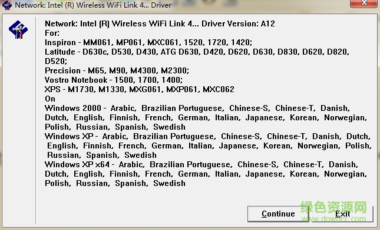Click the "Windows 2000 - Arabic" line
Image resolution: width=380 pixels, height=230 pixels.
tap(197, 109)
